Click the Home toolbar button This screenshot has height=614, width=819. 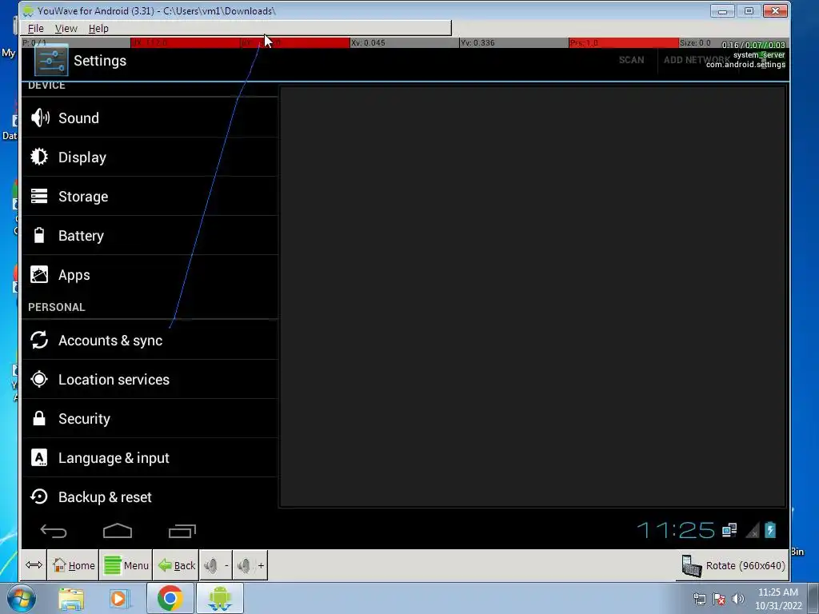pos(73,565)
